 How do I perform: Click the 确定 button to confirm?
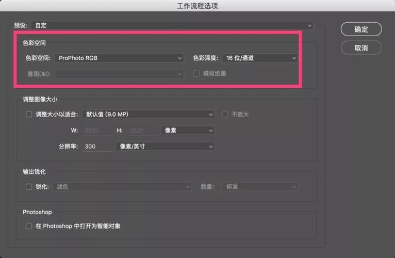[361, 29]
